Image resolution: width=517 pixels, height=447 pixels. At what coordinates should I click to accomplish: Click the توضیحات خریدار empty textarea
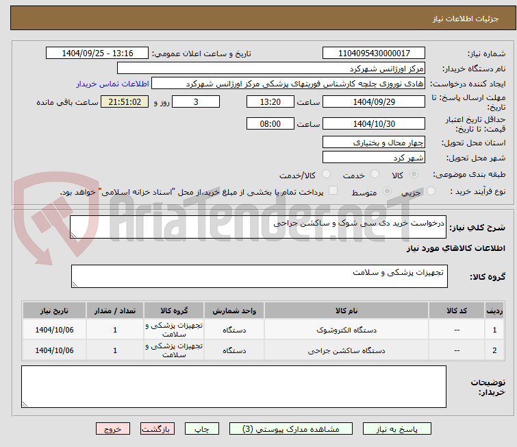[x=234, y=386]
